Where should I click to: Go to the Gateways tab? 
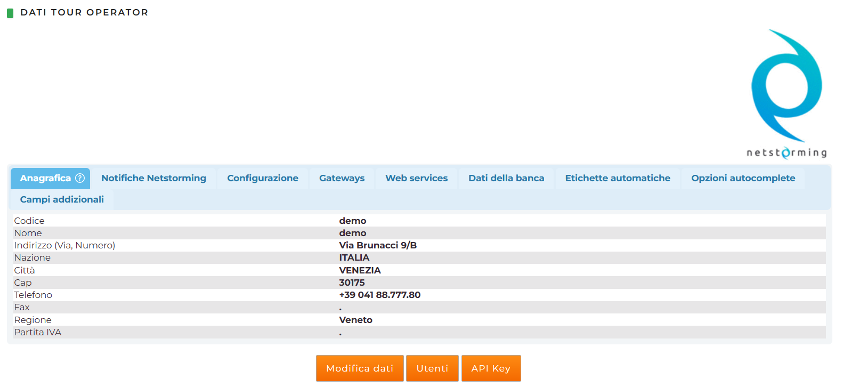pos(342,178)
